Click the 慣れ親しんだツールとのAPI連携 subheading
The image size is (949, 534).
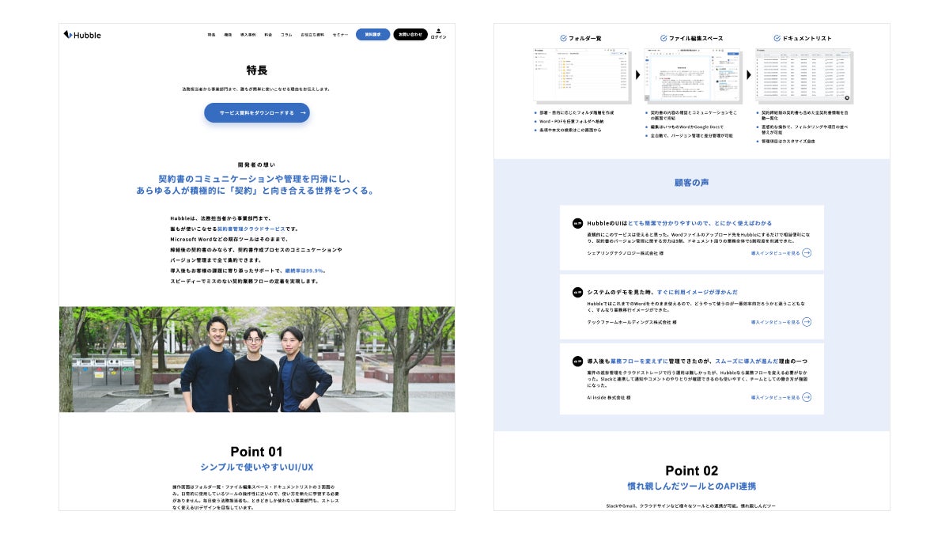coord(691,486)
